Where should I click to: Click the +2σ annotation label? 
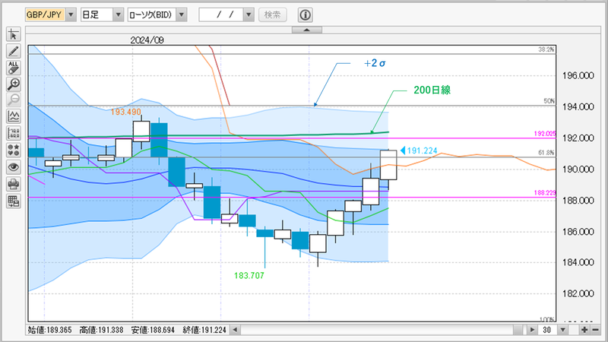(x=375, y=63)
